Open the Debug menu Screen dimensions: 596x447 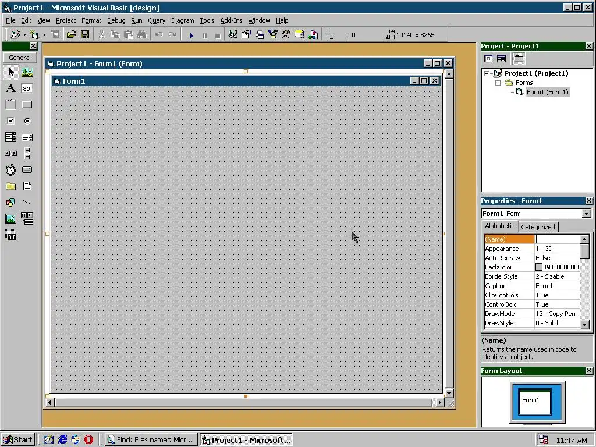click(116, 20)
